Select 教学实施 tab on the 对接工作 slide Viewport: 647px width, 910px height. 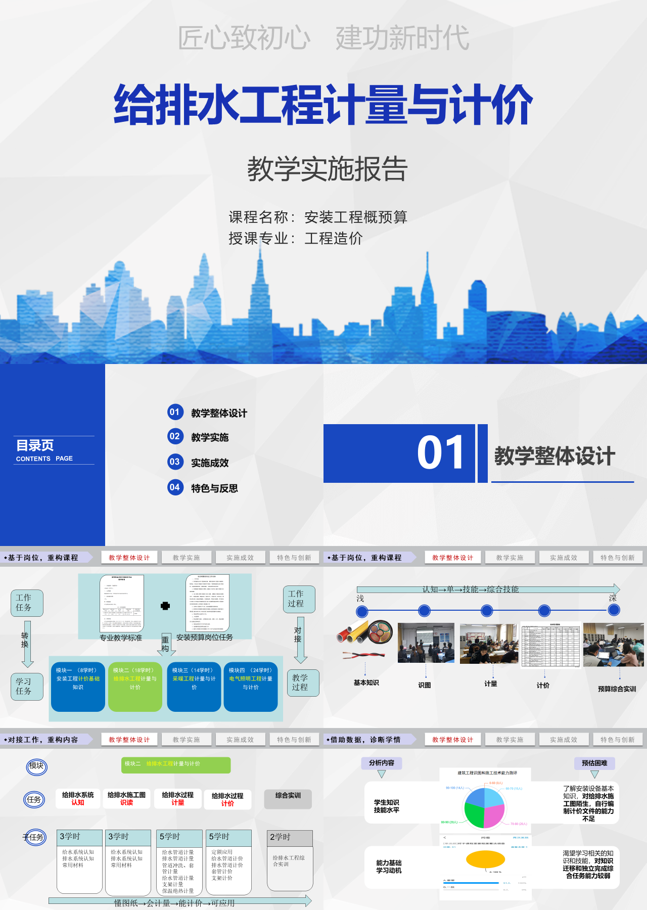click(x=187, y=740)
